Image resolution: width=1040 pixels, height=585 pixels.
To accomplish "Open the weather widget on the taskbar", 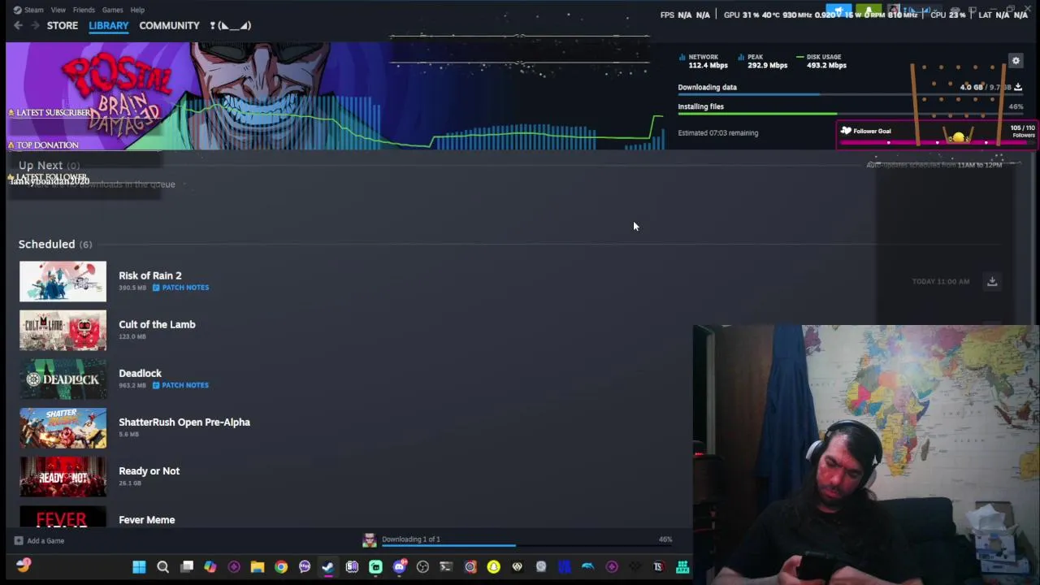I will click(24, 566).
